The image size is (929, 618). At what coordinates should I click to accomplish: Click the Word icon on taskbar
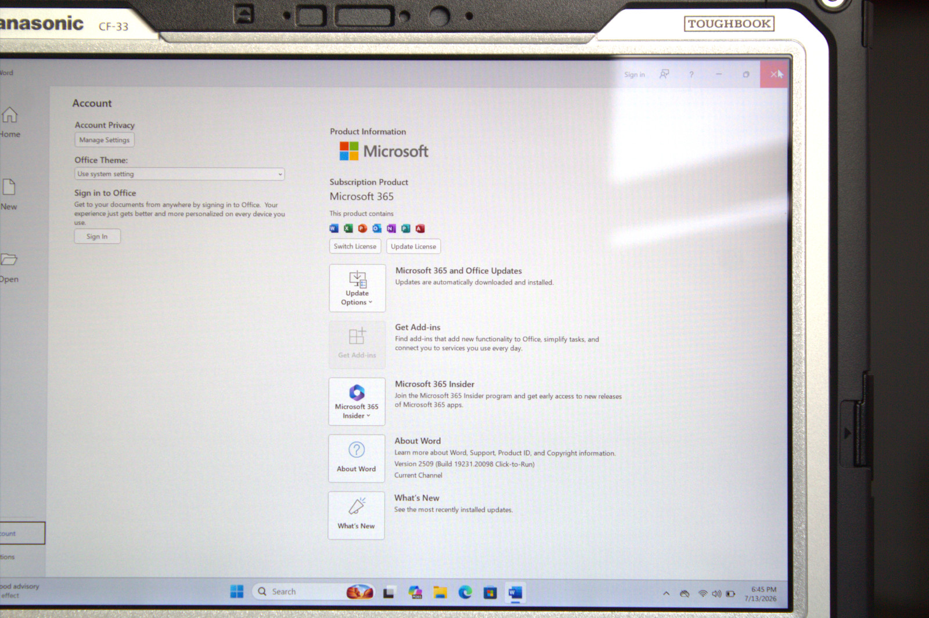[x=515, y=592]
